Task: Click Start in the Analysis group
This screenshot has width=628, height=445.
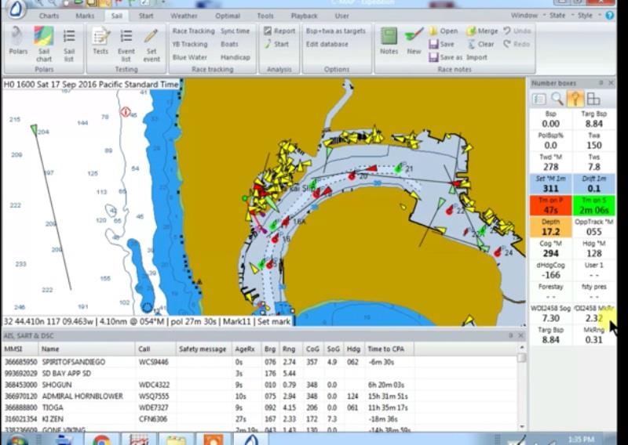Action: pos(276,44)
